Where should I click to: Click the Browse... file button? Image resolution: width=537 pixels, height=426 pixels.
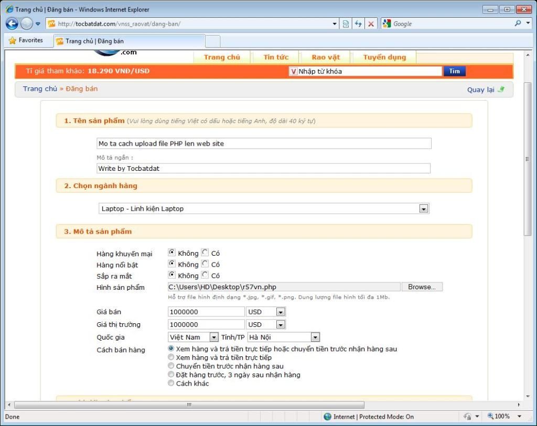point(422,287)
